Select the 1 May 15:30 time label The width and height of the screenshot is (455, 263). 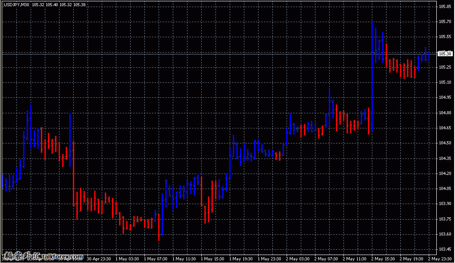click(x=212, y=259)
